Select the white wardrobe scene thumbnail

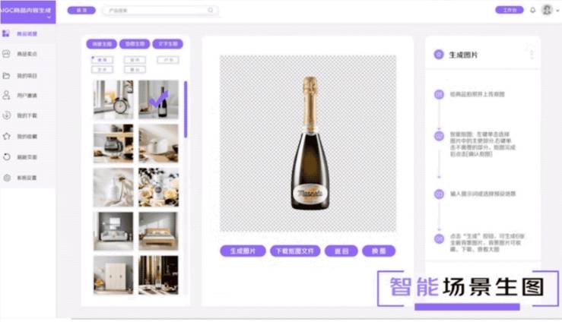(x=113, y=275)
